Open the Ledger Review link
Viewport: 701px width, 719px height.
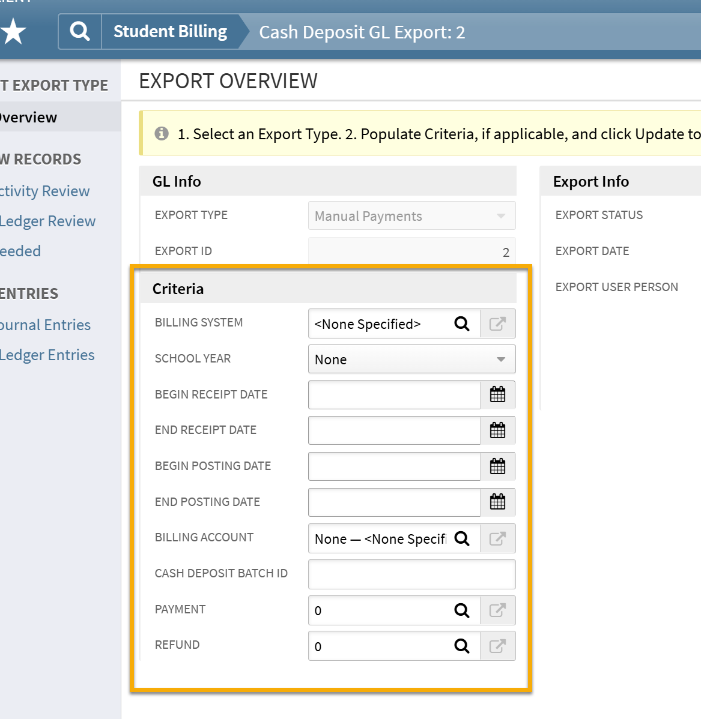coord(48,221)
